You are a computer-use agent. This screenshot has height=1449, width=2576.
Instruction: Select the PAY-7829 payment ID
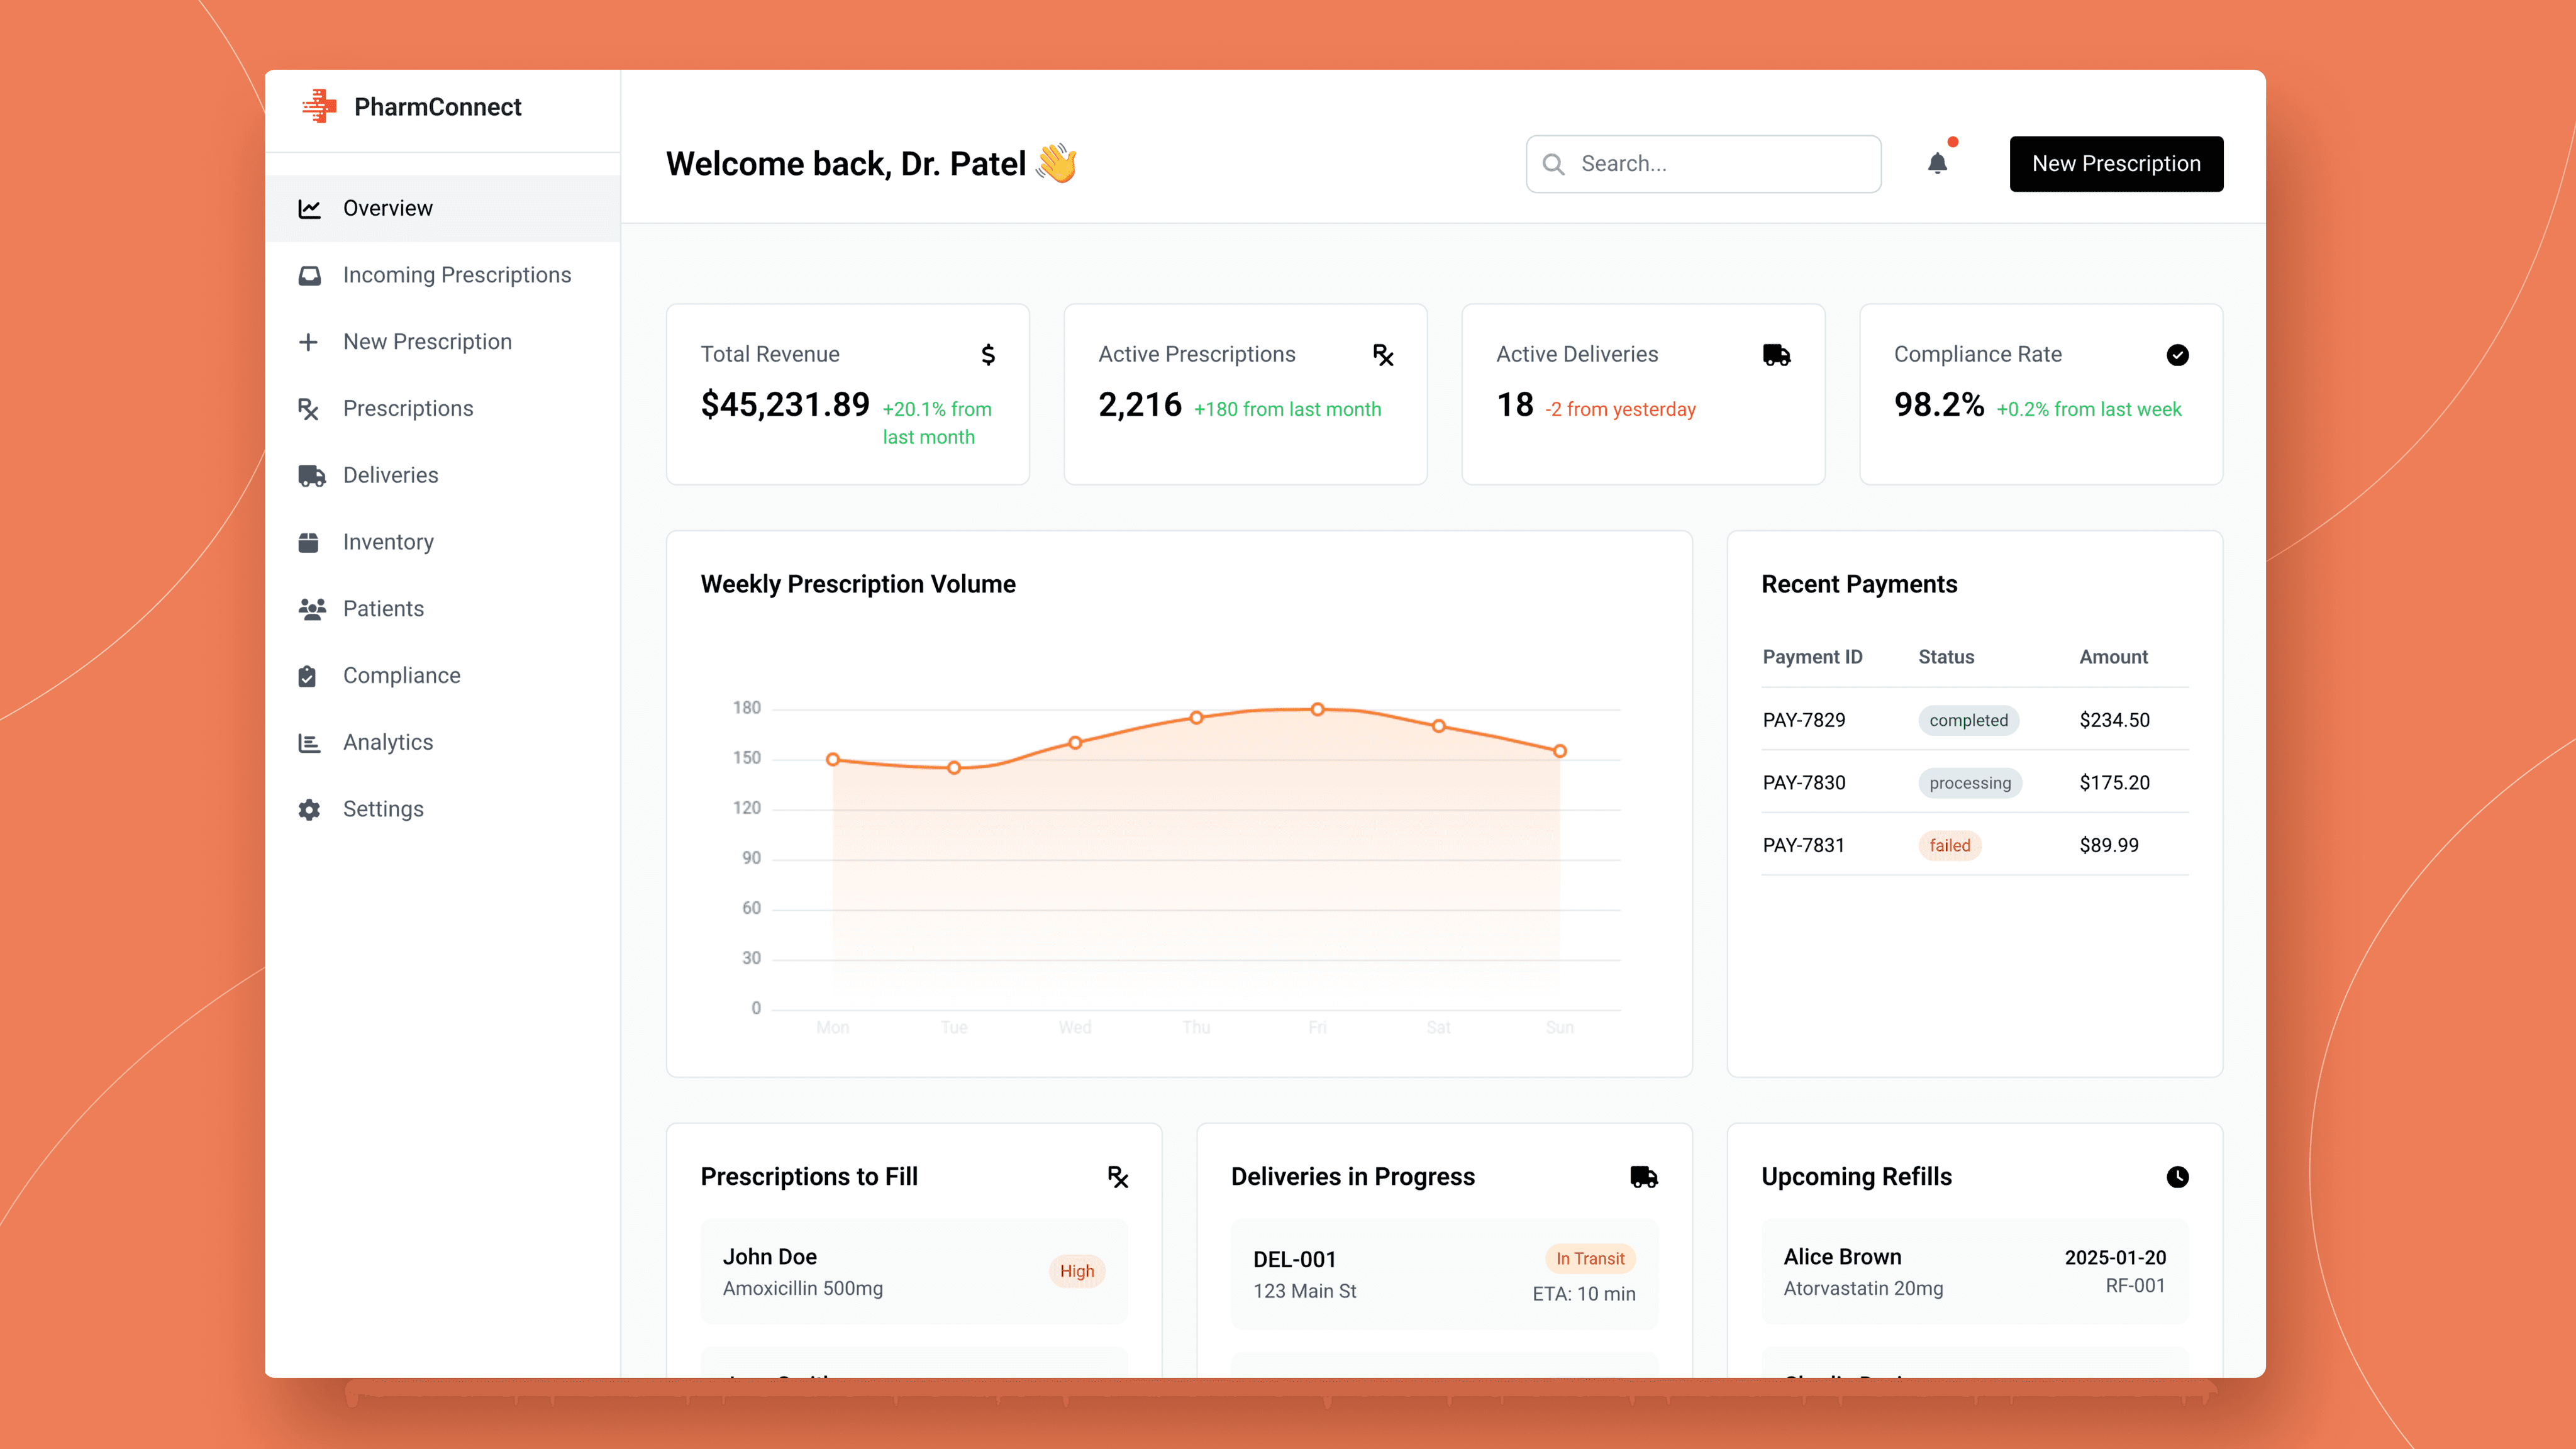(1803, 720)
